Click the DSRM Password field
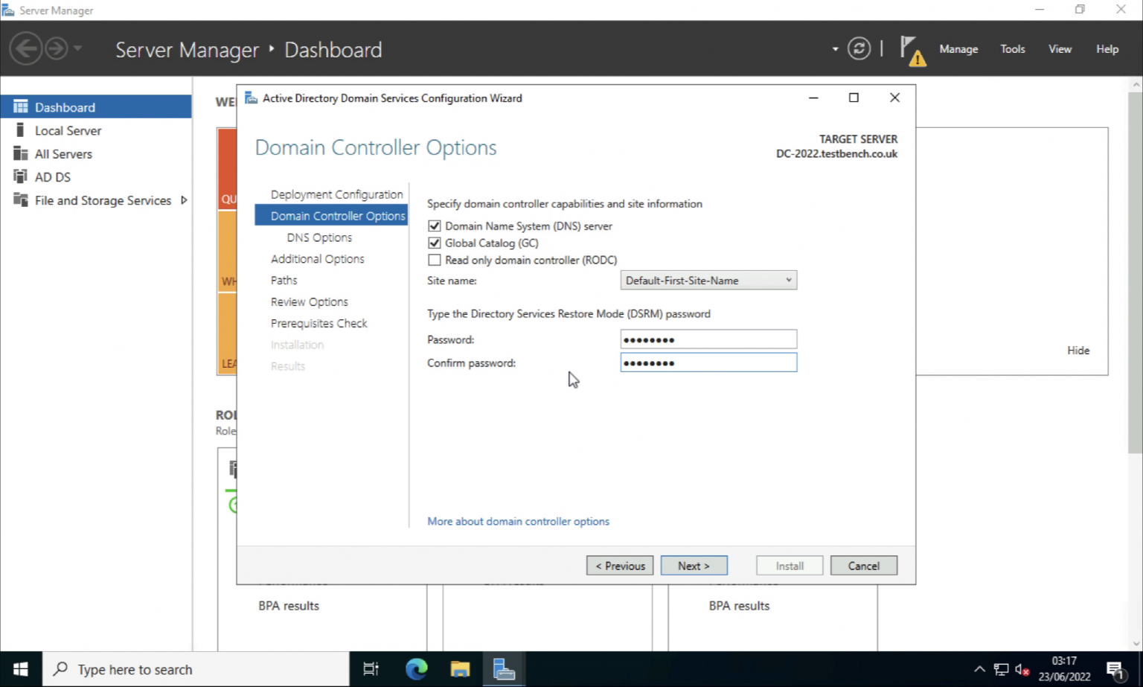 tap(708, 339)
